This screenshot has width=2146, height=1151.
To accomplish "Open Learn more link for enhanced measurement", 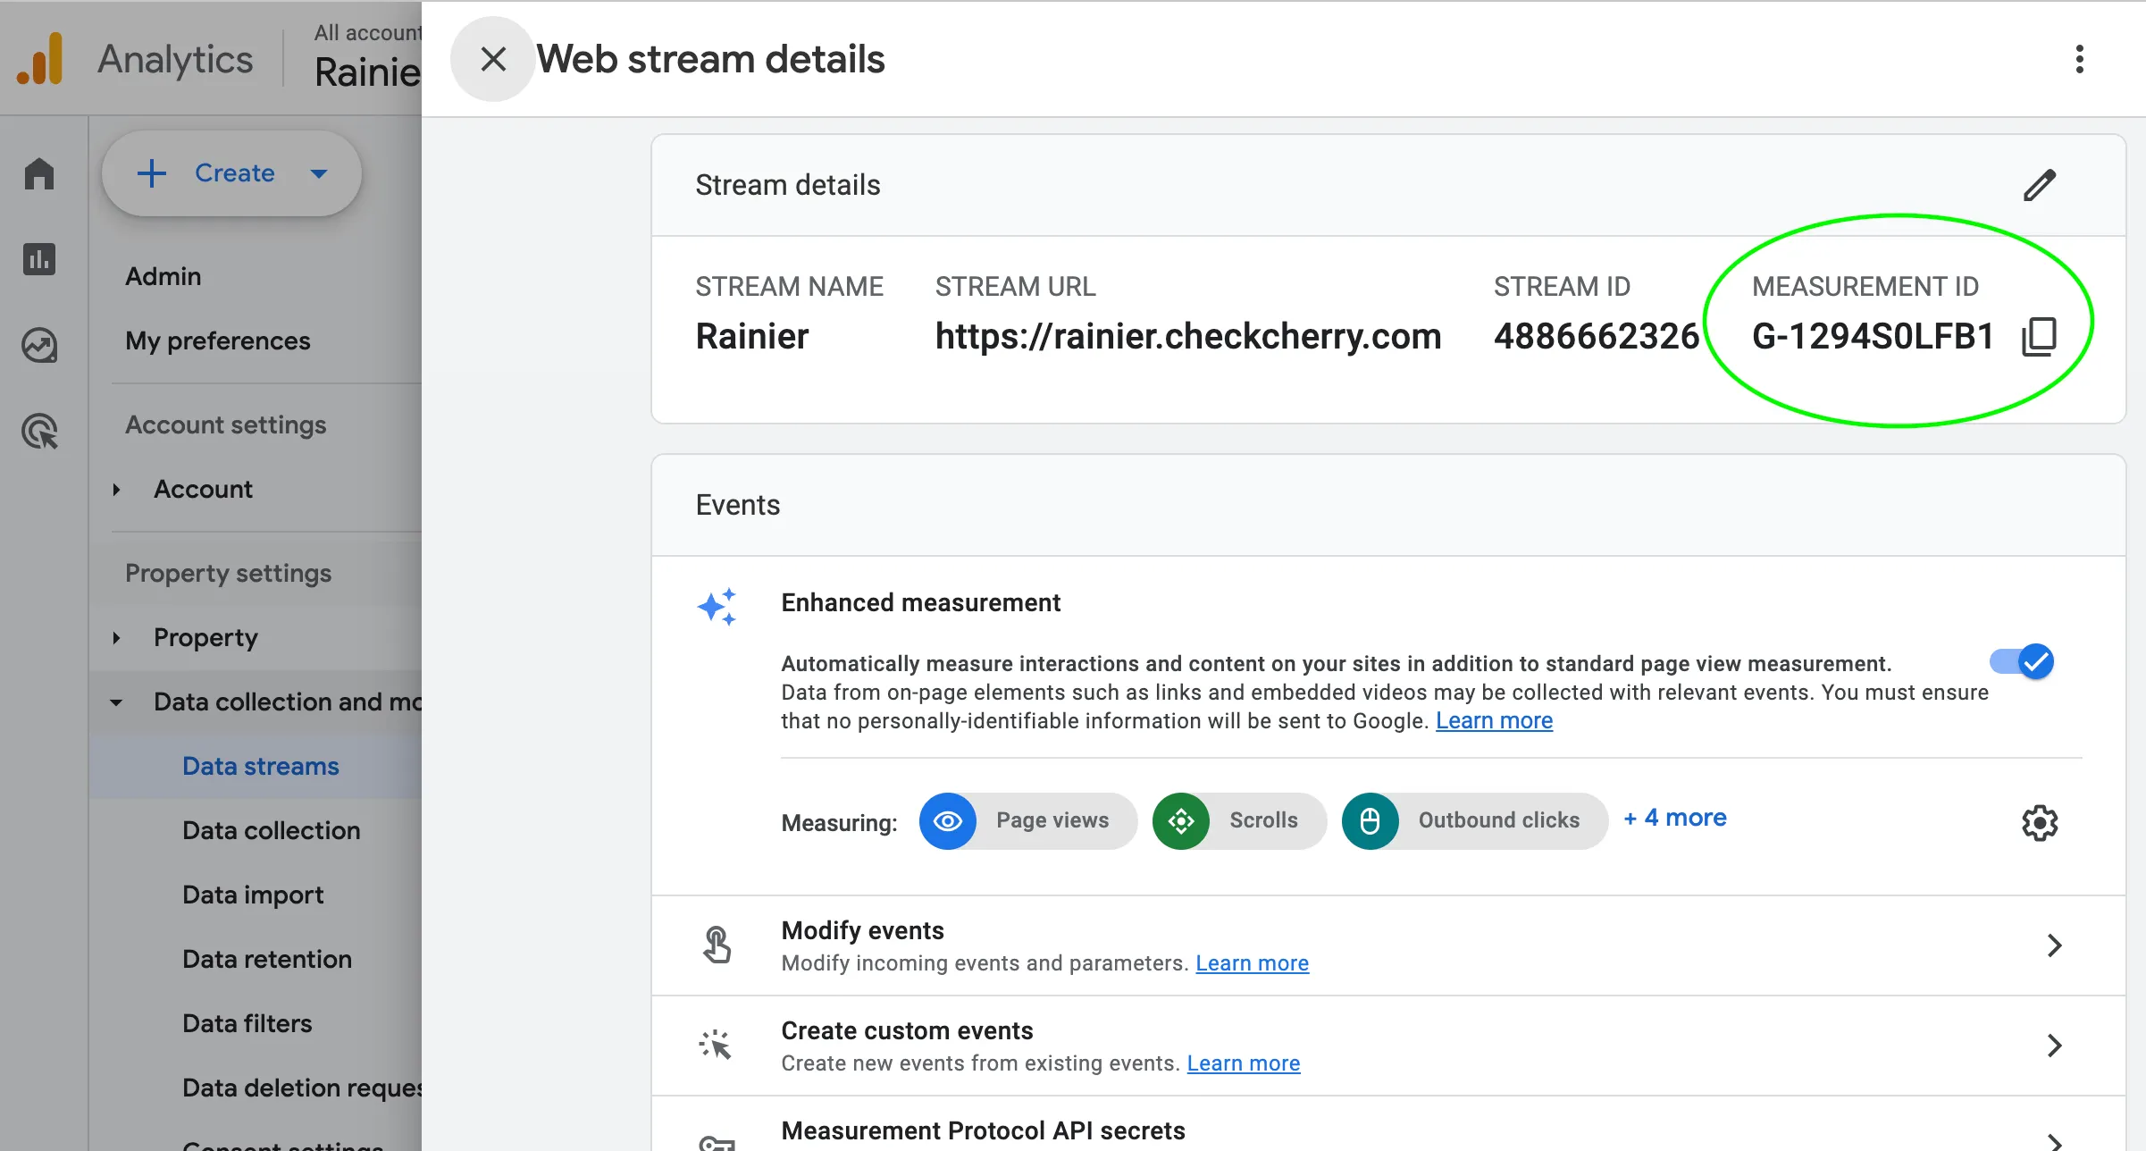I will (1494, 721).
